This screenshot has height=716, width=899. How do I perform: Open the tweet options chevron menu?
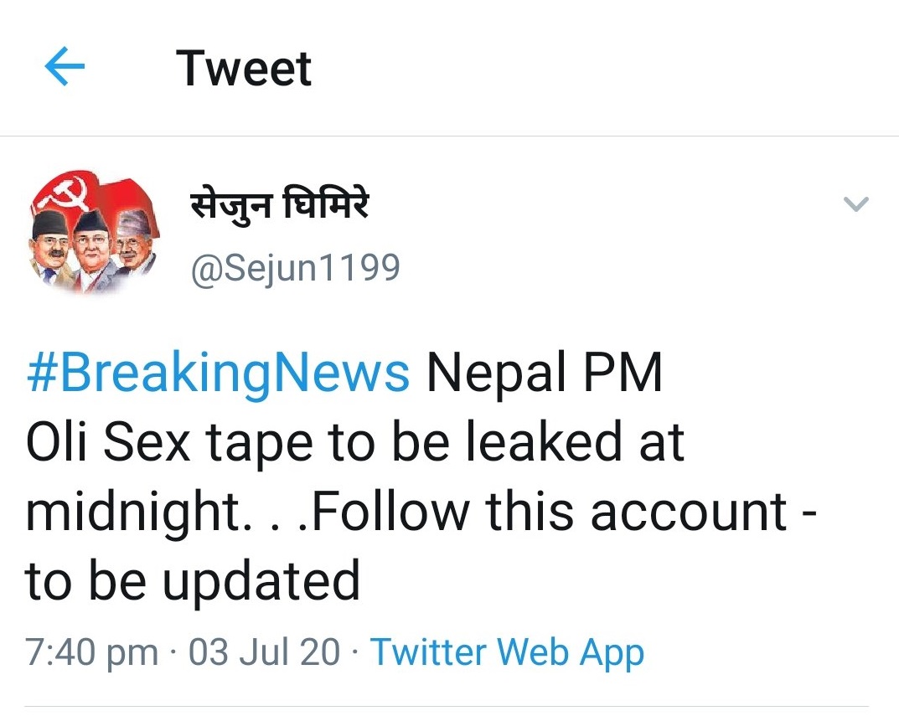pos(855,203)
